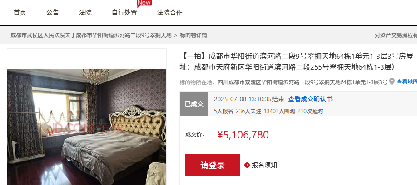Click the 已成交 status badge
The width and height of the screenshot is (417, 185).
(194, 104)
